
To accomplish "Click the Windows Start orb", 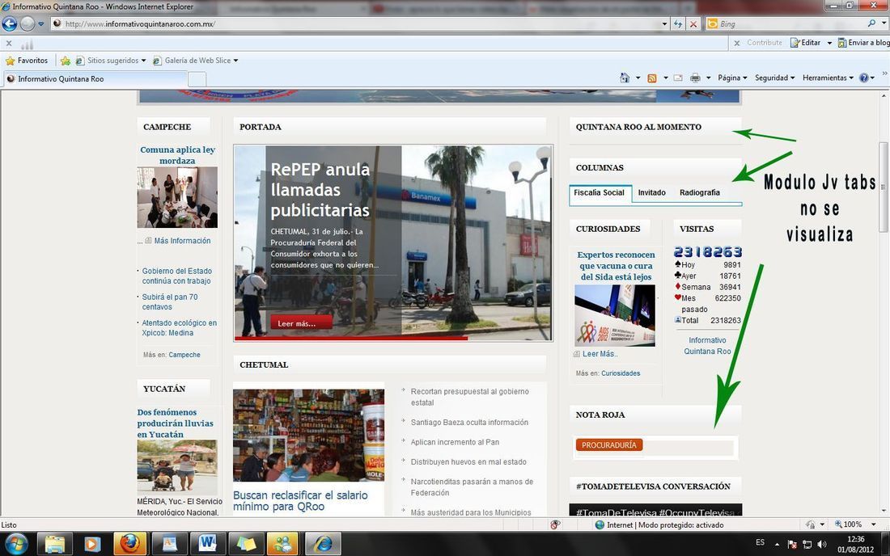I will (16, 544).
